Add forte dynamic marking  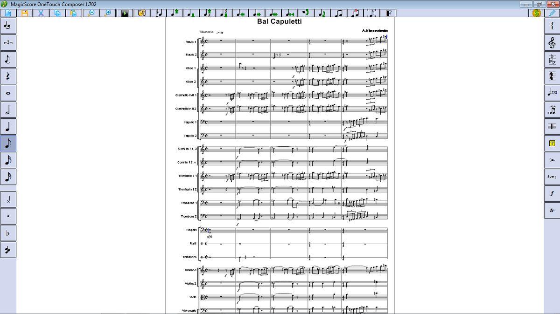552,194
